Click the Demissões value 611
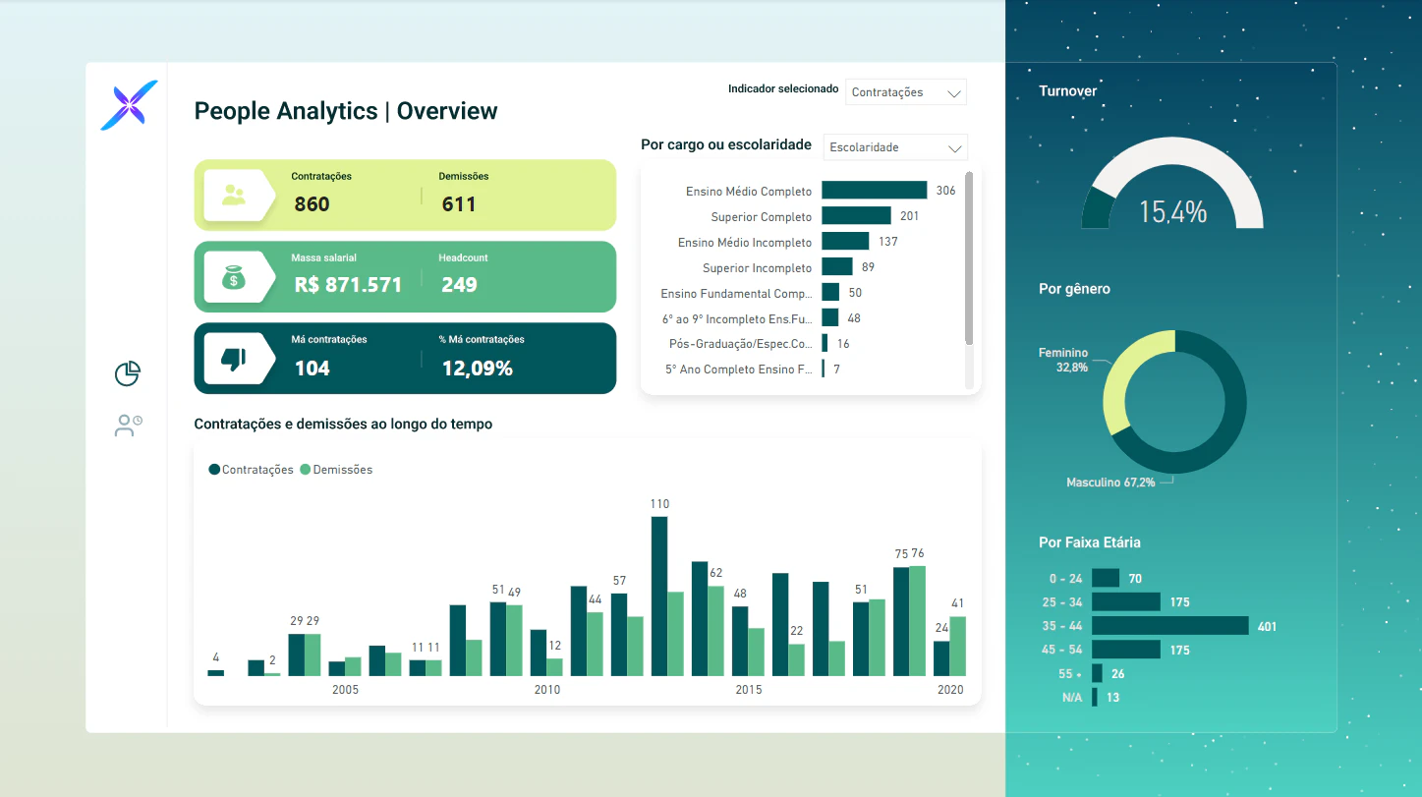 point(459,204)
